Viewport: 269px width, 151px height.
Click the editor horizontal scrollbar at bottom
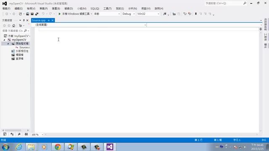pos(151,135)
